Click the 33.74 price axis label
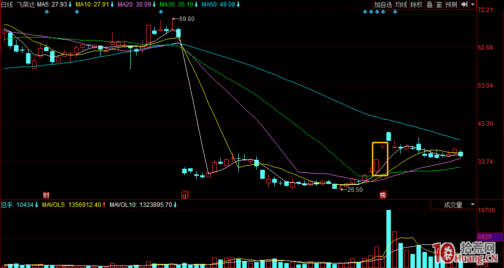 pyautogui.click(x=485, y=161)
